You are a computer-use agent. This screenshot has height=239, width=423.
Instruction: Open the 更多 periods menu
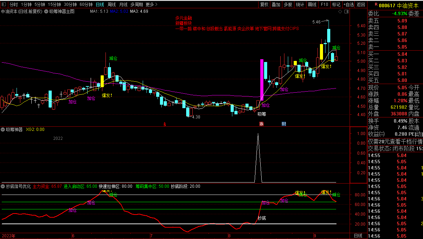click(x=151, y=4)
